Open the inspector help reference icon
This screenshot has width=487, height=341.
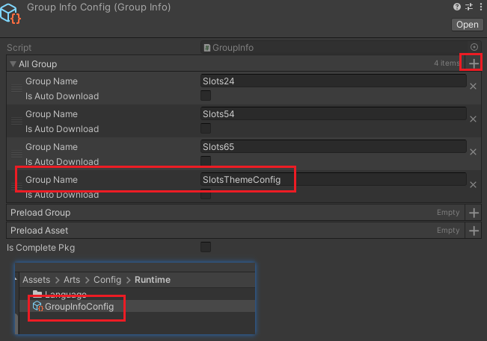(x=456, y=7)
